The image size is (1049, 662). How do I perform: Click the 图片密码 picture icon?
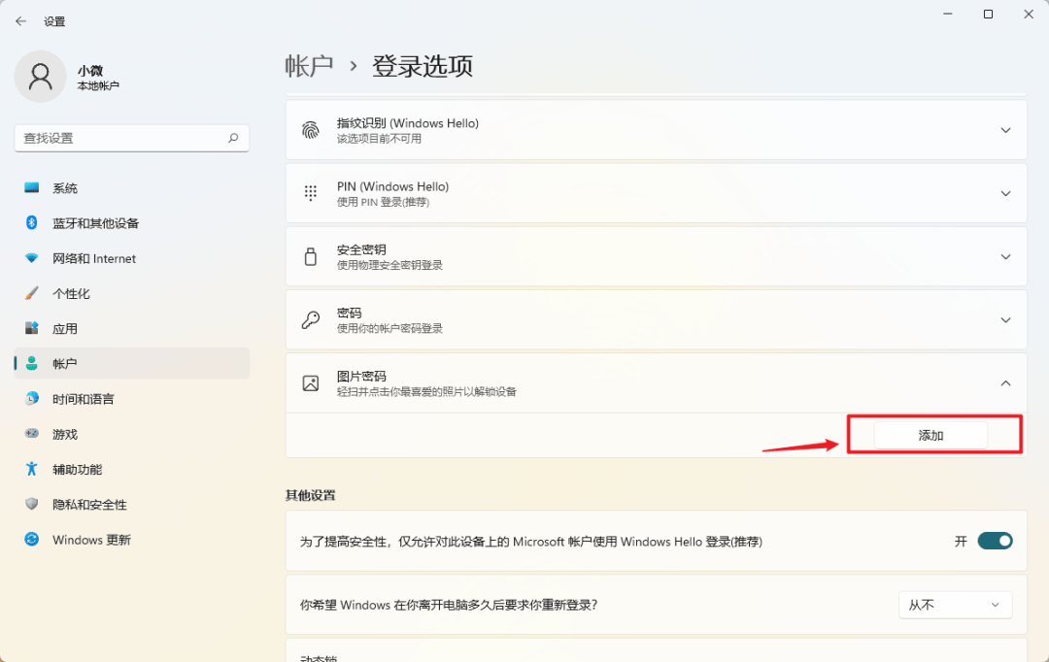311,383
